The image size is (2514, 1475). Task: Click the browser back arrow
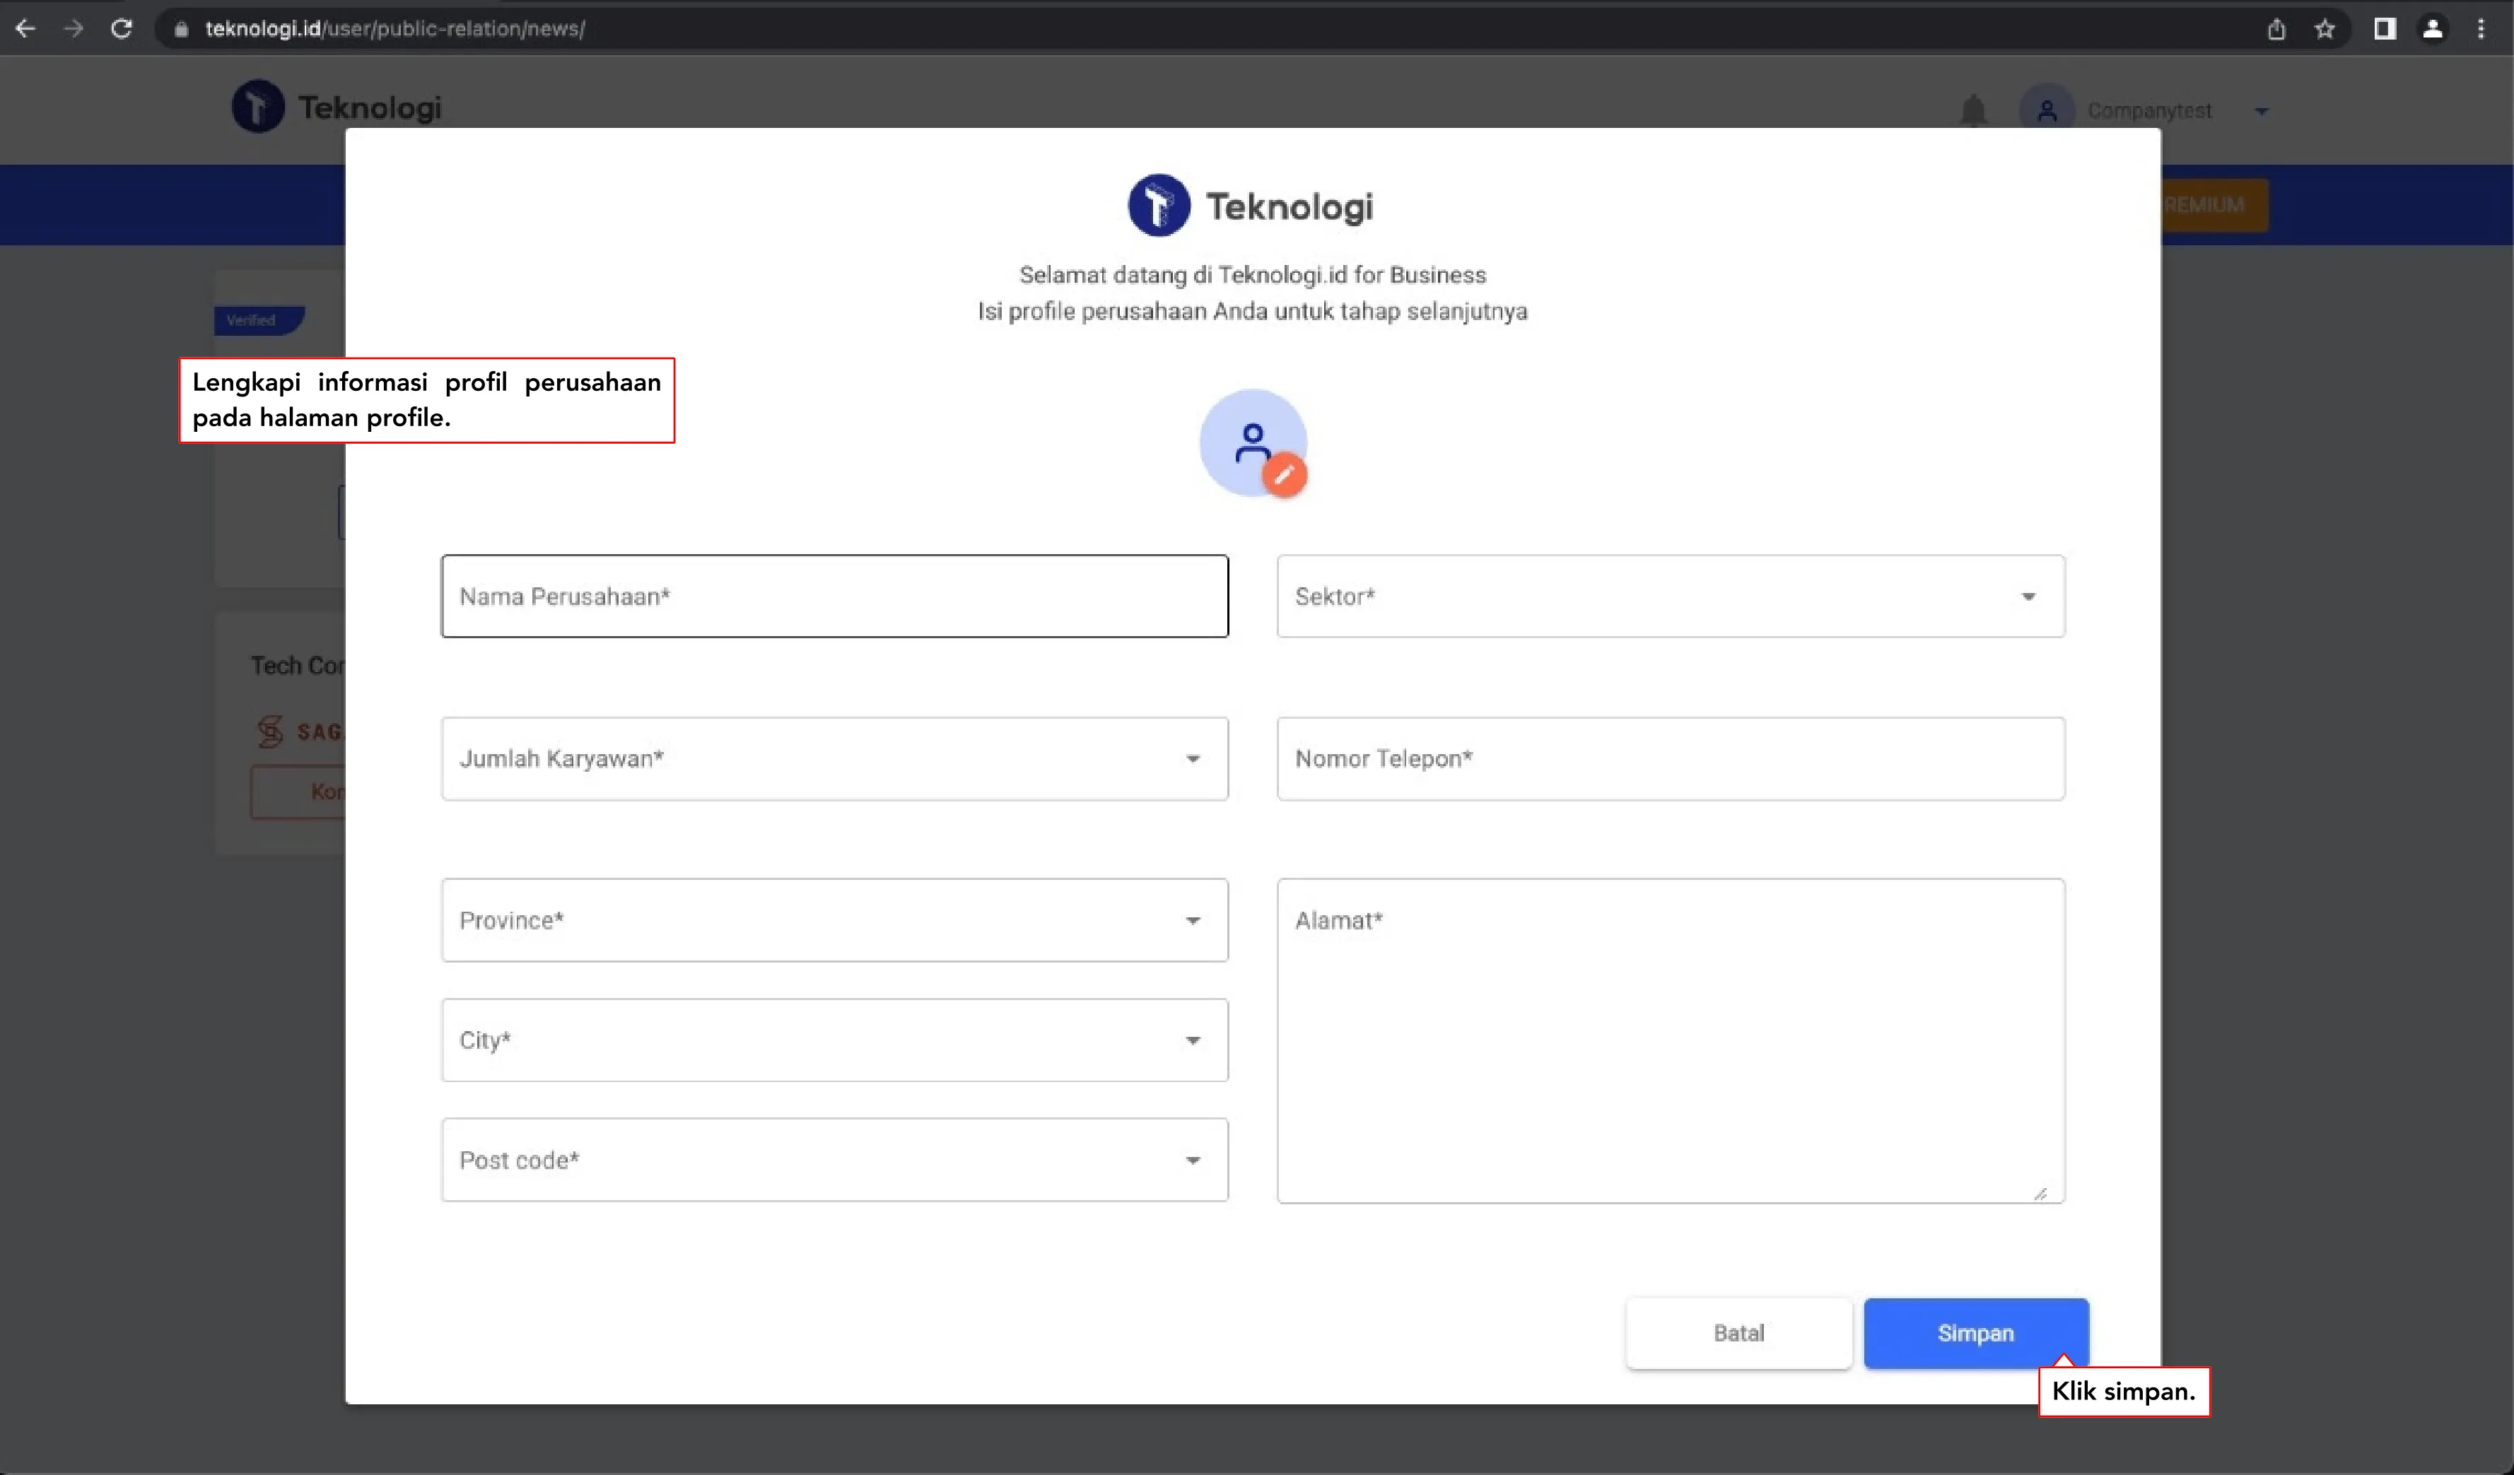(x=26, y=29)
